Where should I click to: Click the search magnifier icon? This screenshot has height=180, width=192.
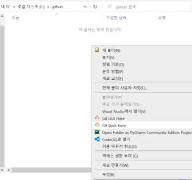tap(109, 7)
